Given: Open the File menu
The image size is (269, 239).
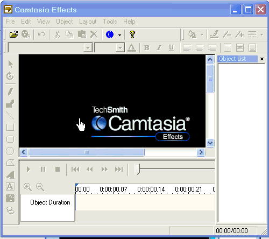Looking at the screenshot, I should tap(10, 22).
